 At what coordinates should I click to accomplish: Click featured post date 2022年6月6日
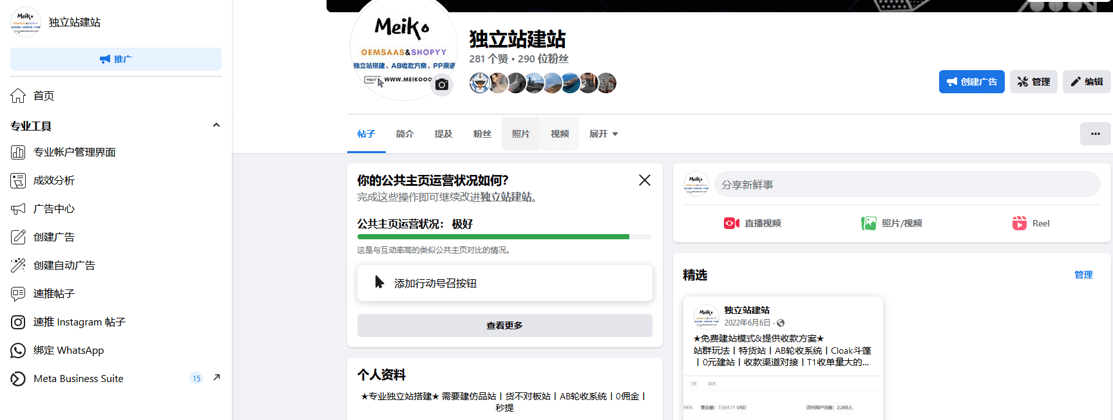[x=747, y=323]
